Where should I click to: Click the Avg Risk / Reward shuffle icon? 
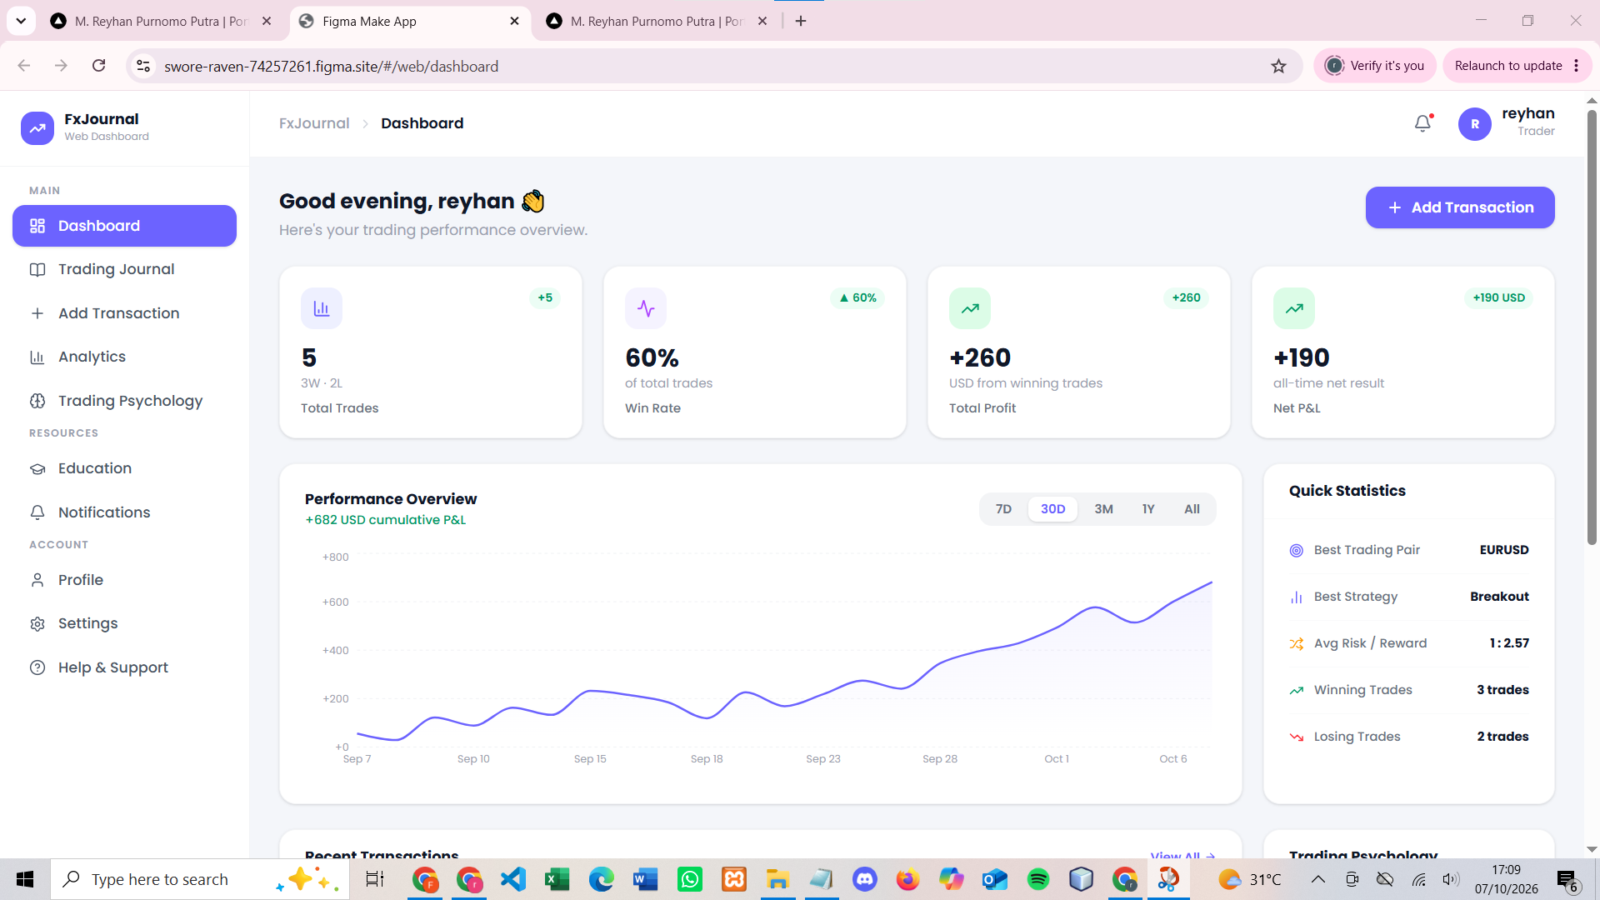click(1297, 643)
